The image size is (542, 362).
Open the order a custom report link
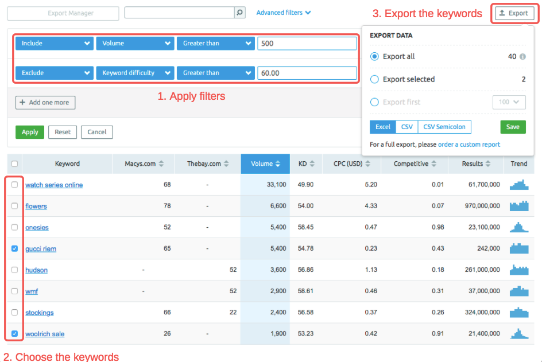click(x=469, y=145)
